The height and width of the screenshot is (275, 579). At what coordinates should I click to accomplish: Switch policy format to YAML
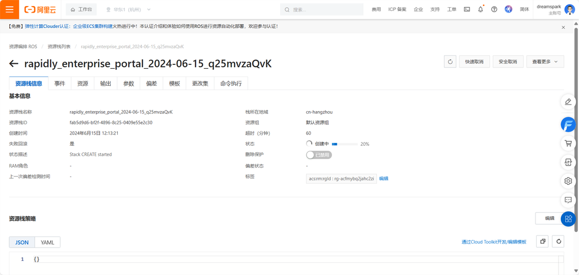[47, 242]
